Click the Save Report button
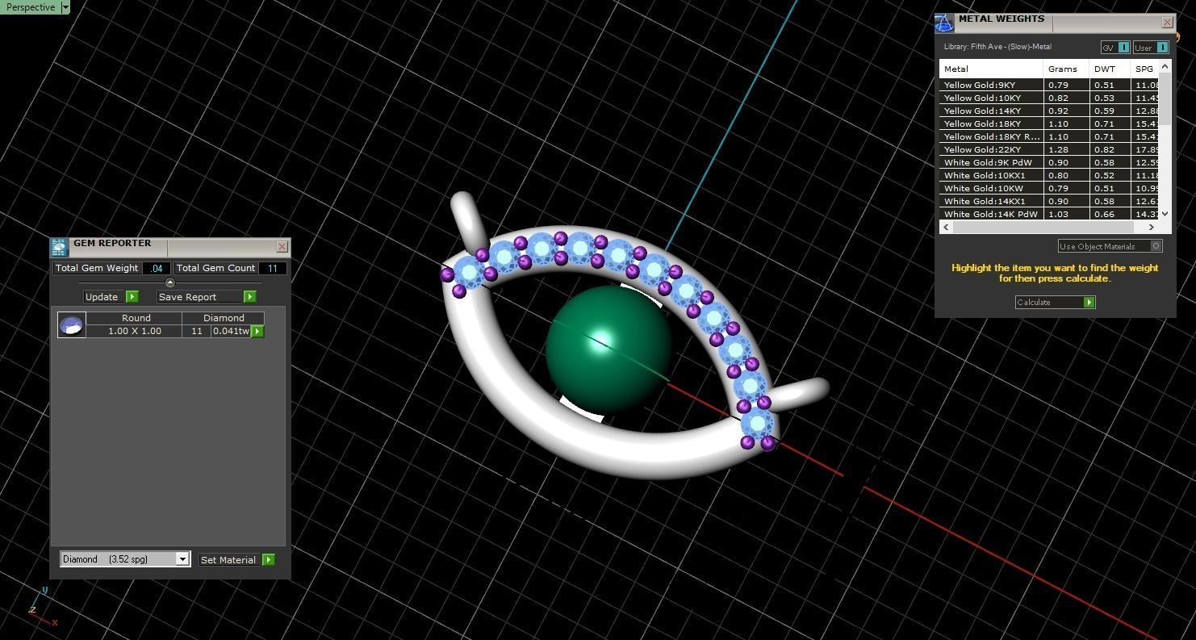The height and width of the screenshot is (640, 1196). click(x=199, y=297)
